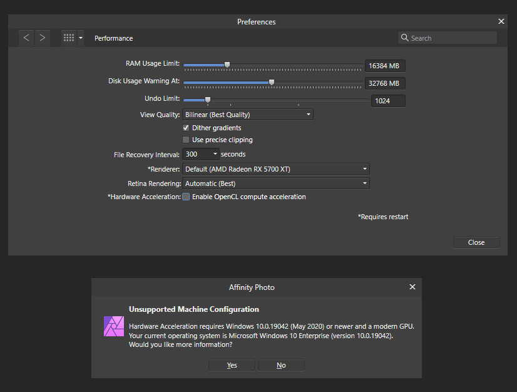517x392 pixels.
Task: Focus the Preferences Search field
Action: 448,38
